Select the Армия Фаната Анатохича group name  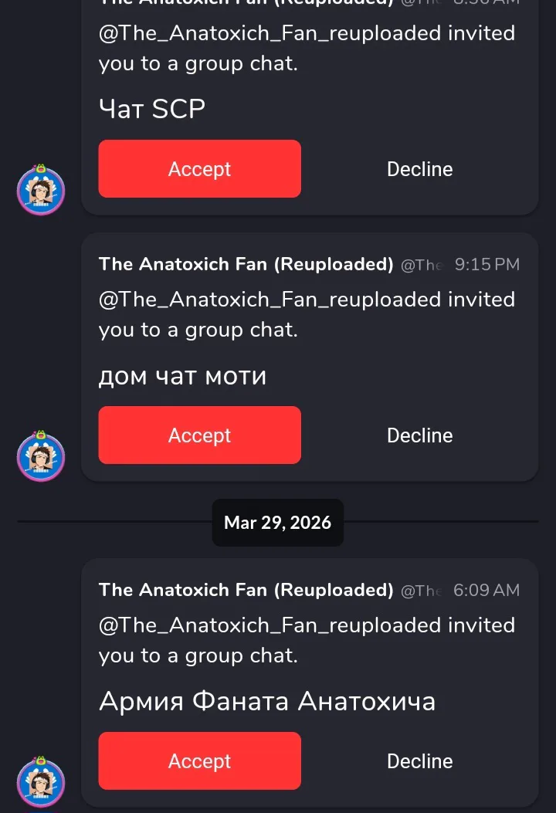(x=266, y=701)
